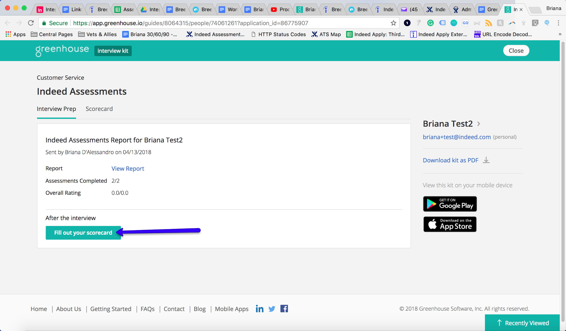The height and width of the screenshot is (331, 566).
Task: Click Fill out your scorecard button
Action: (83, 233)
